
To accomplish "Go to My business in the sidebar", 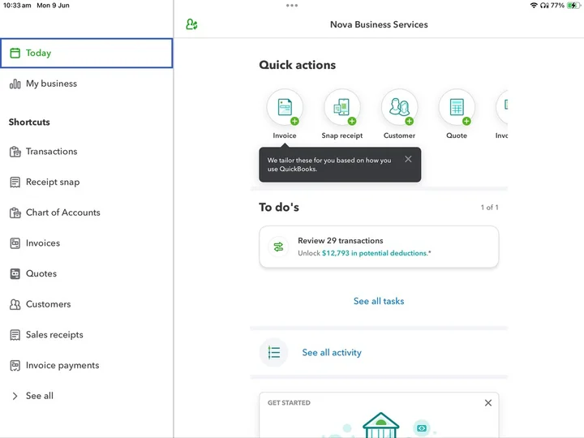I will pyautogui.click(x=51, y=84).
